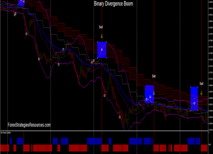Click the Binary Divergence Boom chart title
Image resolution: width=213 pixels, height=154 pixels.
(x=113, y=4)
